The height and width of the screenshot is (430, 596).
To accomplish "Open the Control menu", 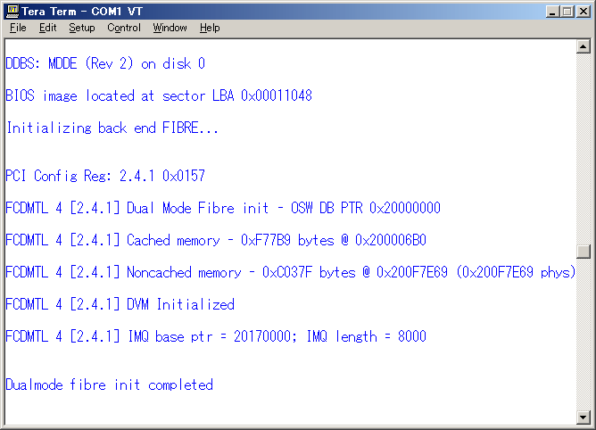I will 124,28.
